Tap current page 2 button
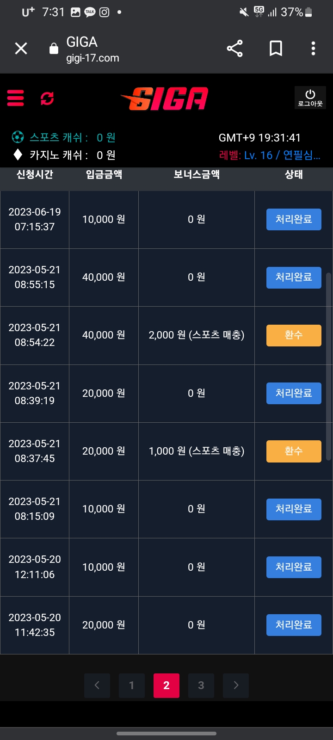Viewport: 333px width, 740px height. point(166,685)
